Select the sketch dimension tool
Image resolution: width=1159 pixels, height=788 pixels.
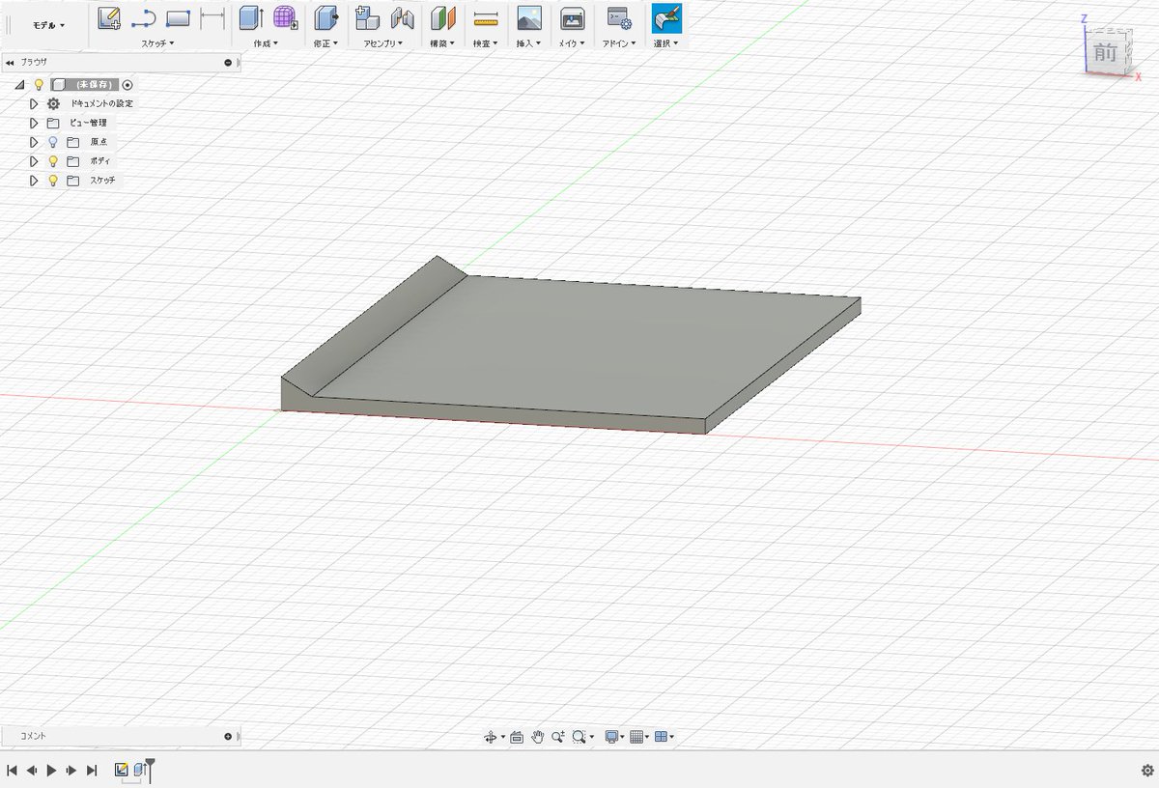212,17
